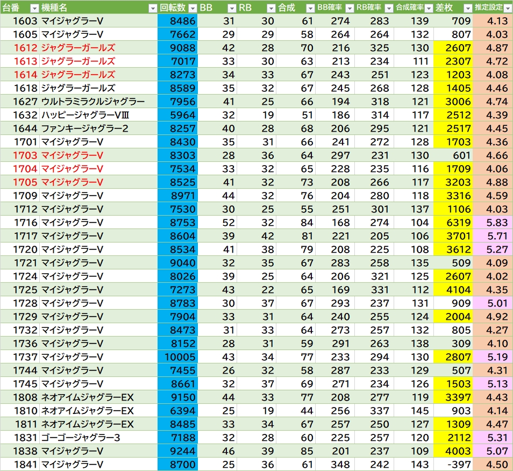Select machine number cell 1811
This screenshot has height=471, width=513.
[20, 424]
